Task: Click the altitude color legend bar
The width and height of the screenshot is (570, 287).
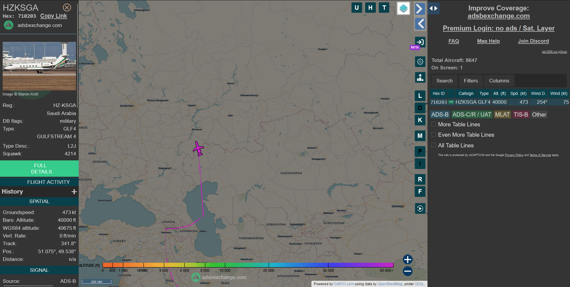Action: tap(248, 265)
